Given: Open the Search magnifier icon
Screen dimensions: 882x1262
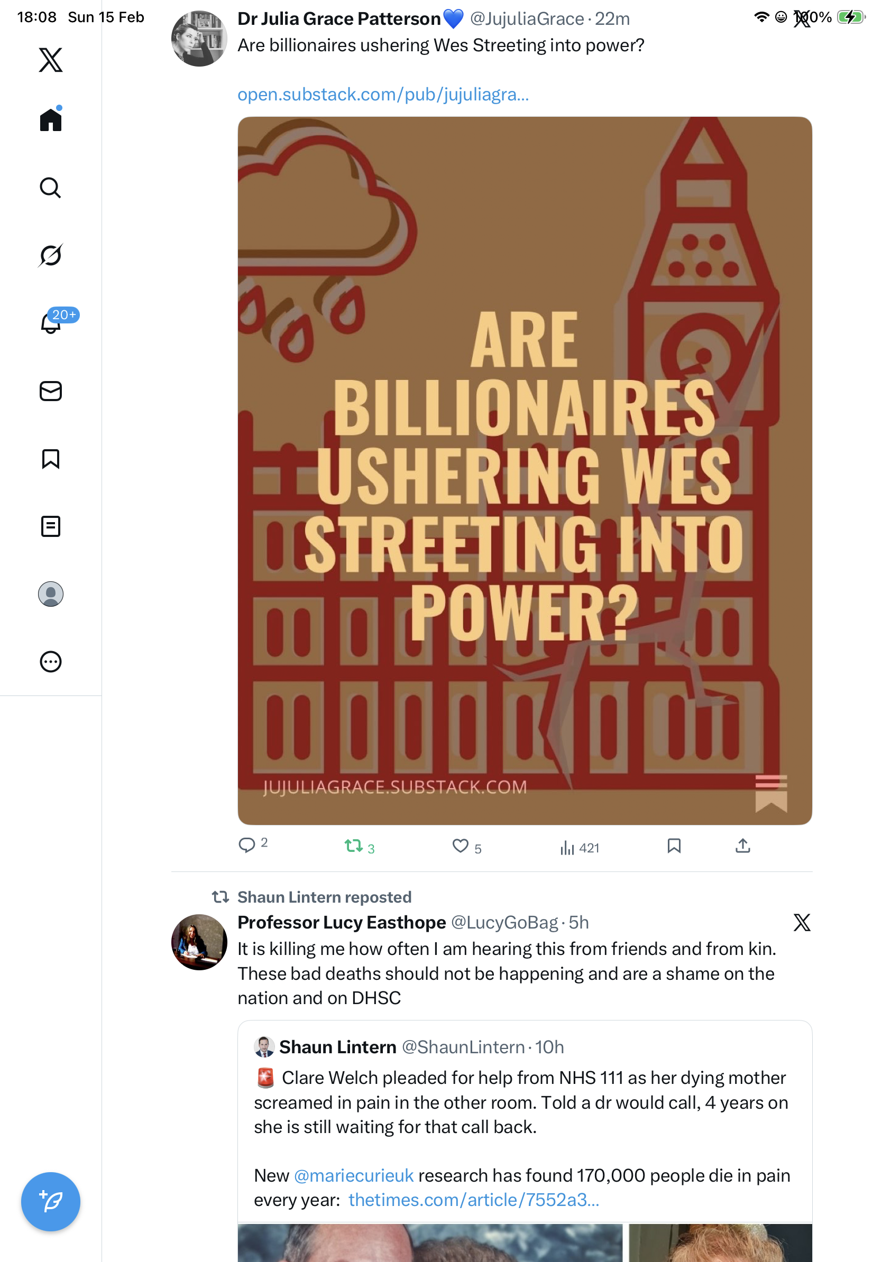Looking at the screenshot, I should [51, 188].
